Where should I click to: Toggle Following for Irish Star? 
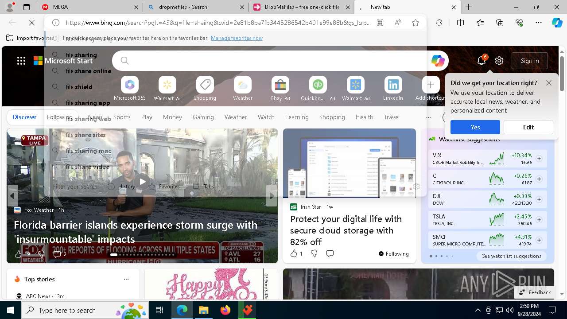pos(393,254)
